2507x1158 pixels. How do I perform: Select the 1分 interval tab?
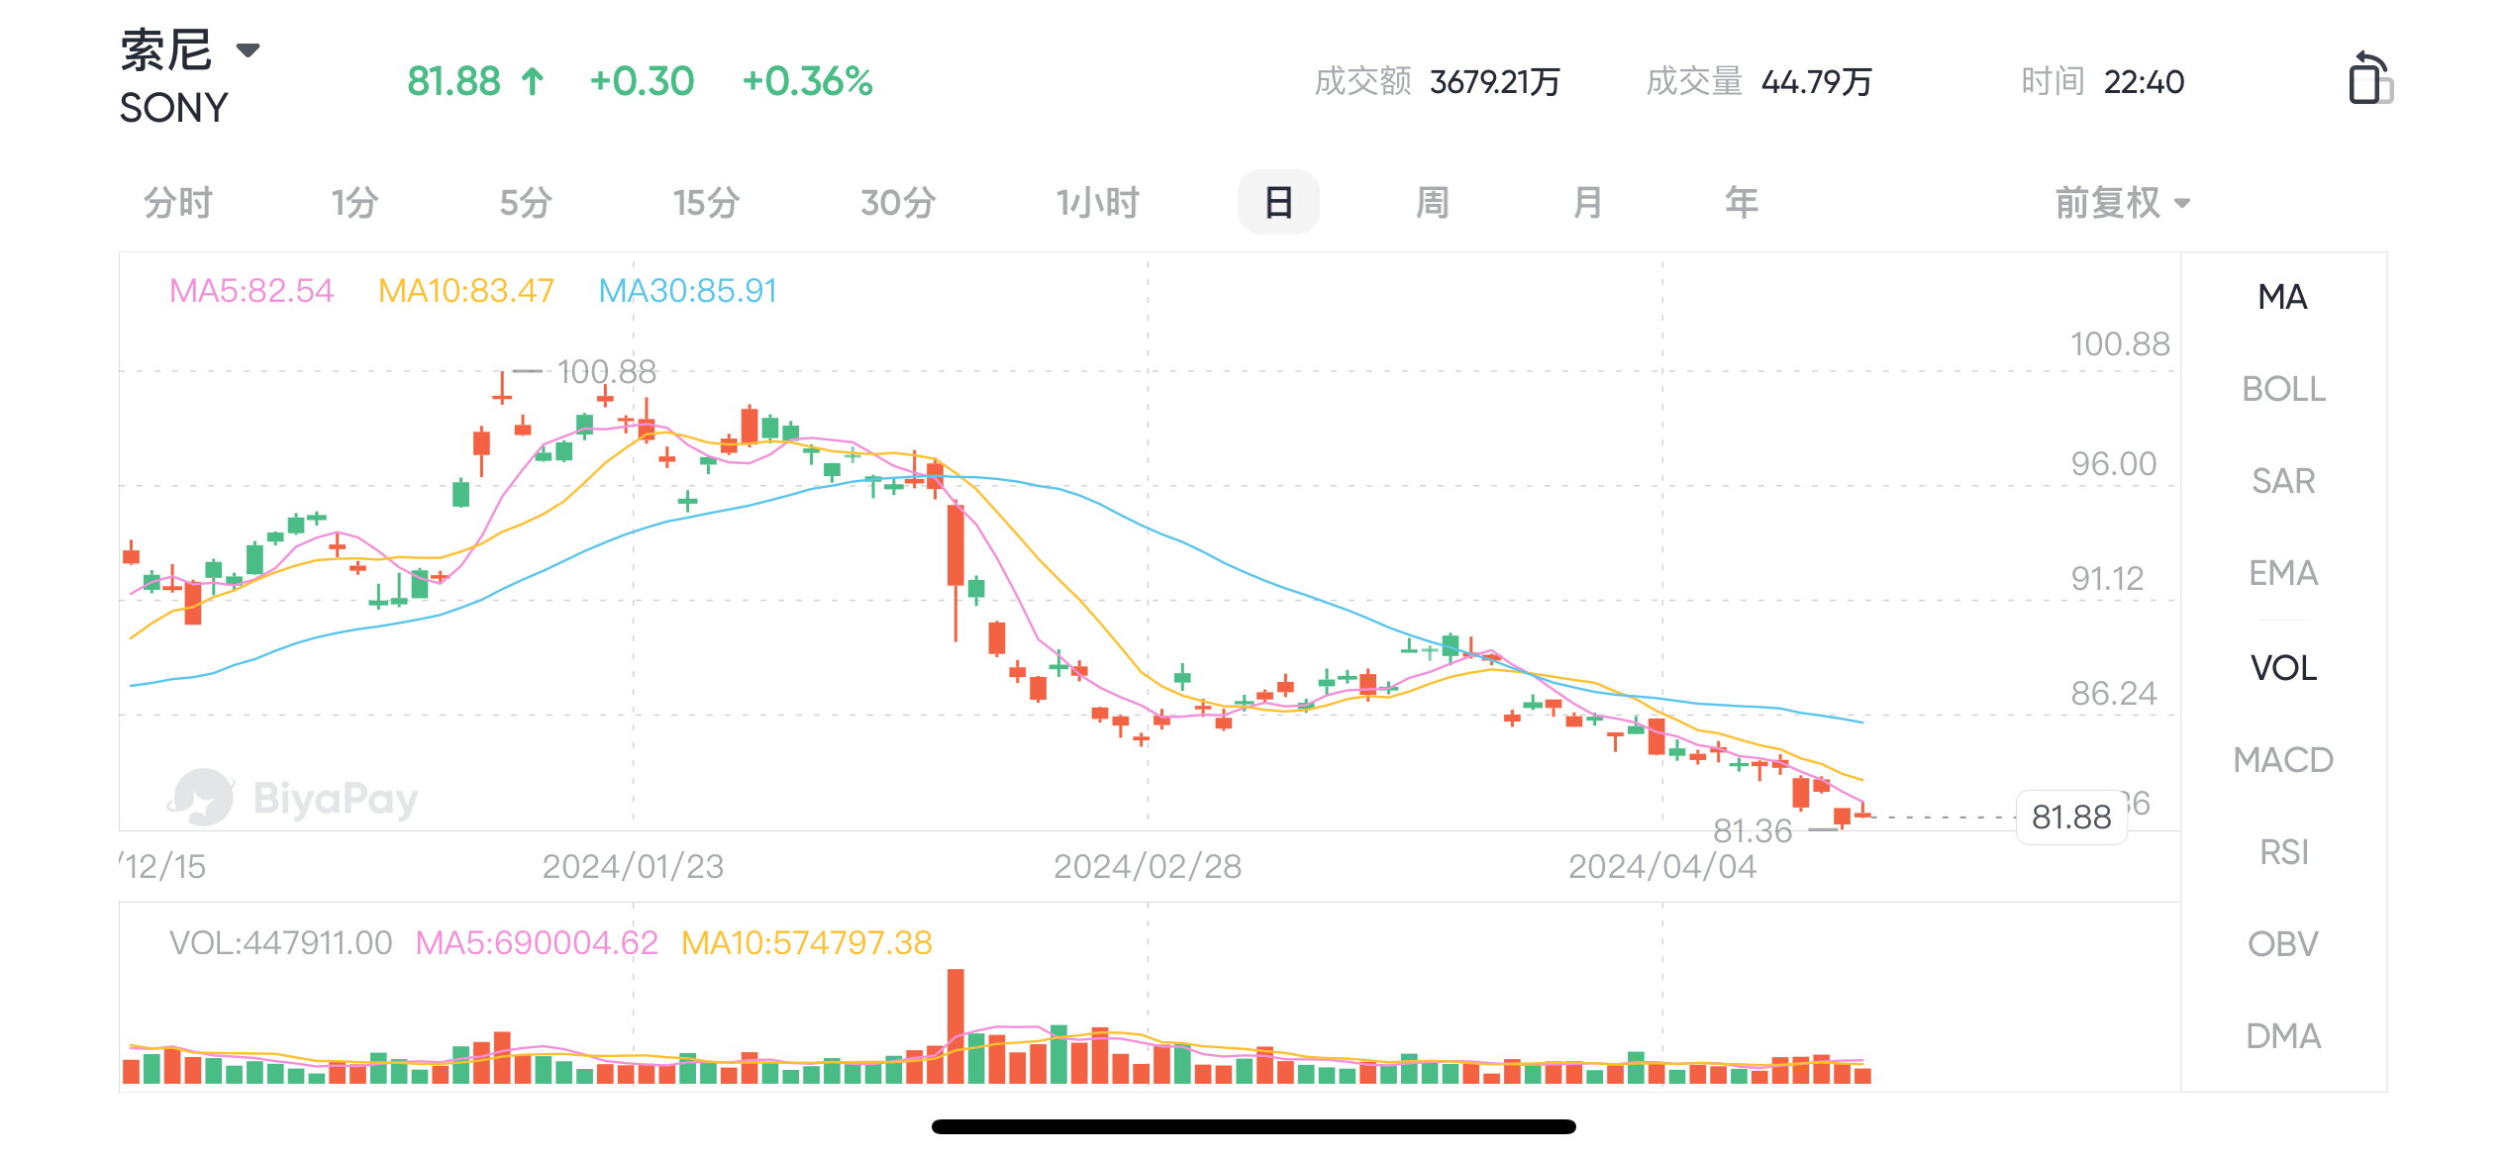pos(354,203)
